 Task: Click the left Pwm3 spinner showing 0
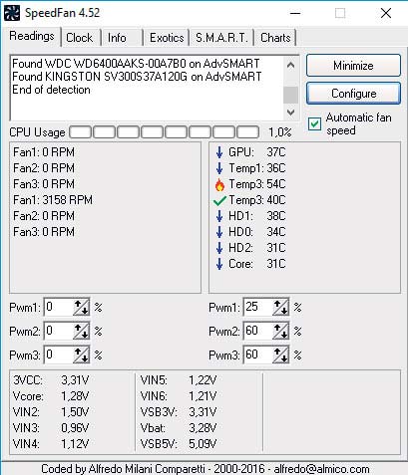coord(82,355)
